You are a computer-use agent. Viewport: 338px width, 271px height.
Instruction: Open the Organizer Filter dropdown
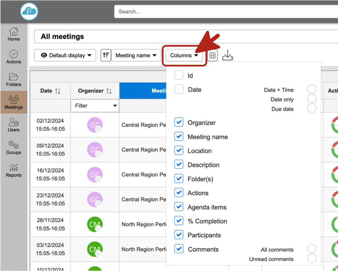(x=95, y=106)
